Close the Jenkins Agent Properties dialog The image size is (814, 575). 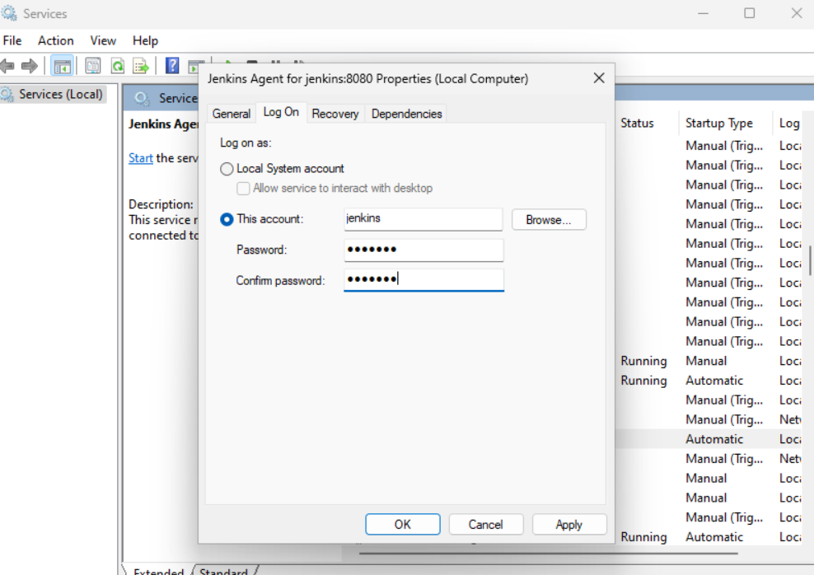coord(599,78)
